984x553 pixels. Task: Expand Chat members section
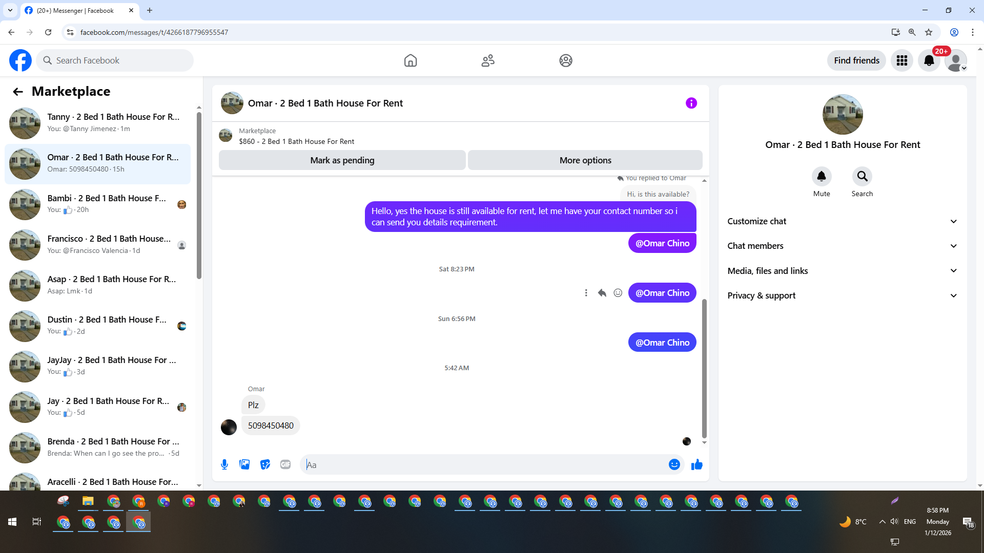pyautogui.click(x=842, y=246)
